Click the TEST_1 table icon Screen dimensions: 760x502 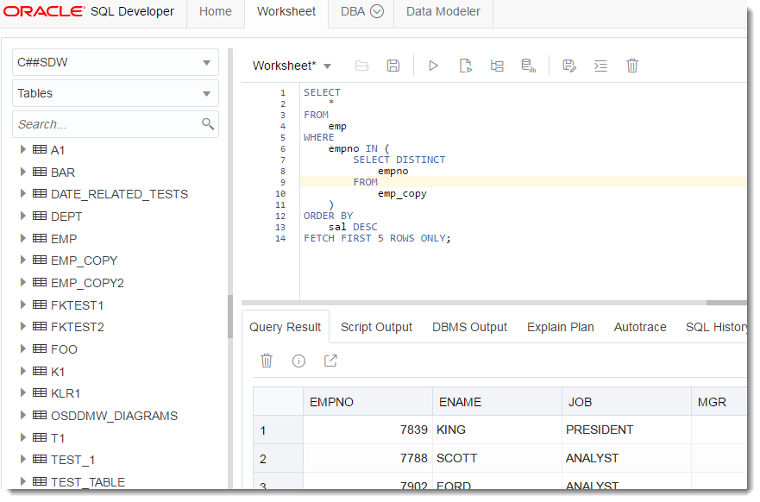point(40,459)
